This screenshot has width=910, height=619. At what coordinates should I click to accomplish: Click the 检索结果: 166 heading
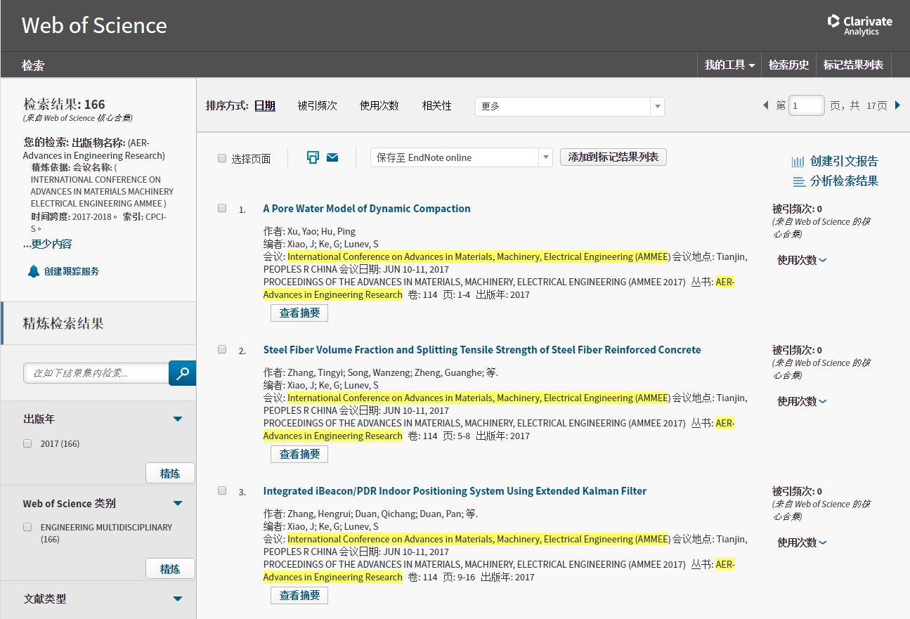(65, 104)
